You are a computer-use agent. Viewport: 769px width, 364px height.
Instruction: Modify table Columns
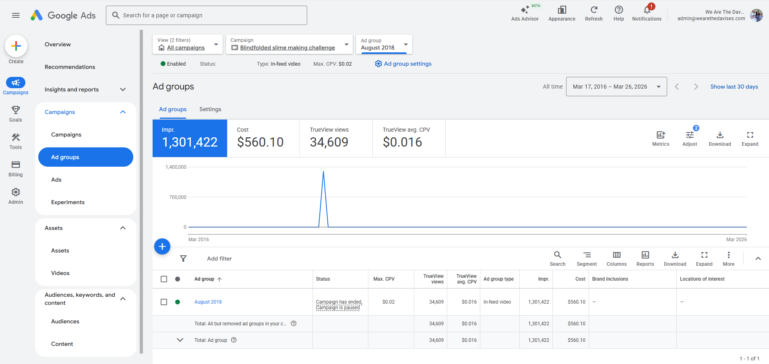point(616,259)
